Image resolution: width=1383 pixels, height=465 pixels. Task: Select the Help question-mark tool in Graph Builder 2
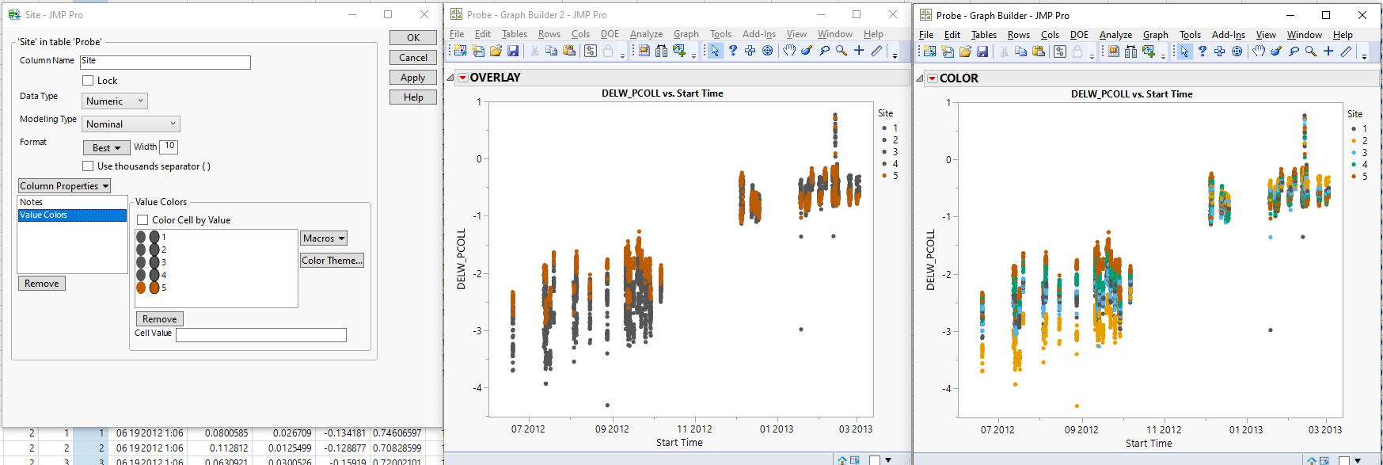coord(733,51)
